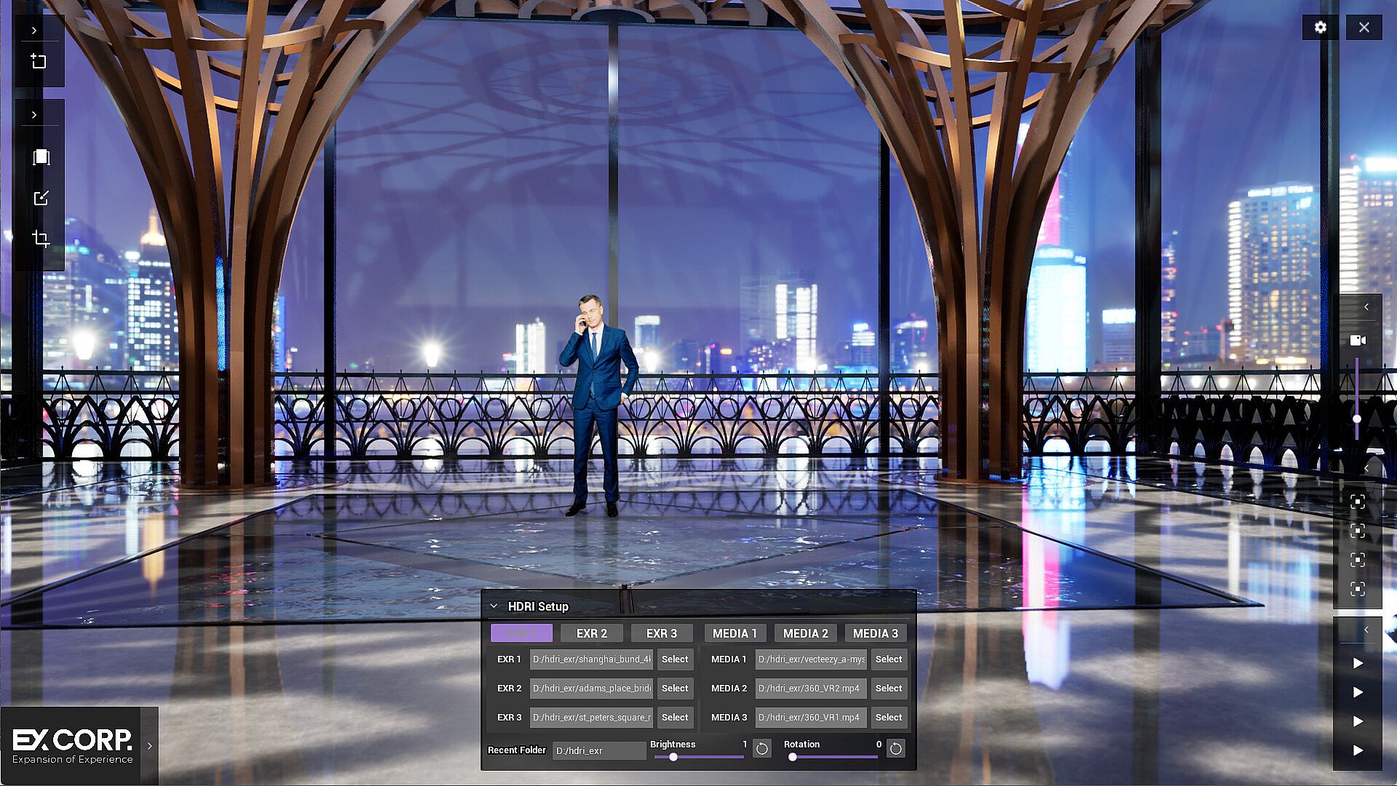Click the EXR 3 st_peters_square path field
This screenshot has height=786, width=1397.
coord(591,718)
